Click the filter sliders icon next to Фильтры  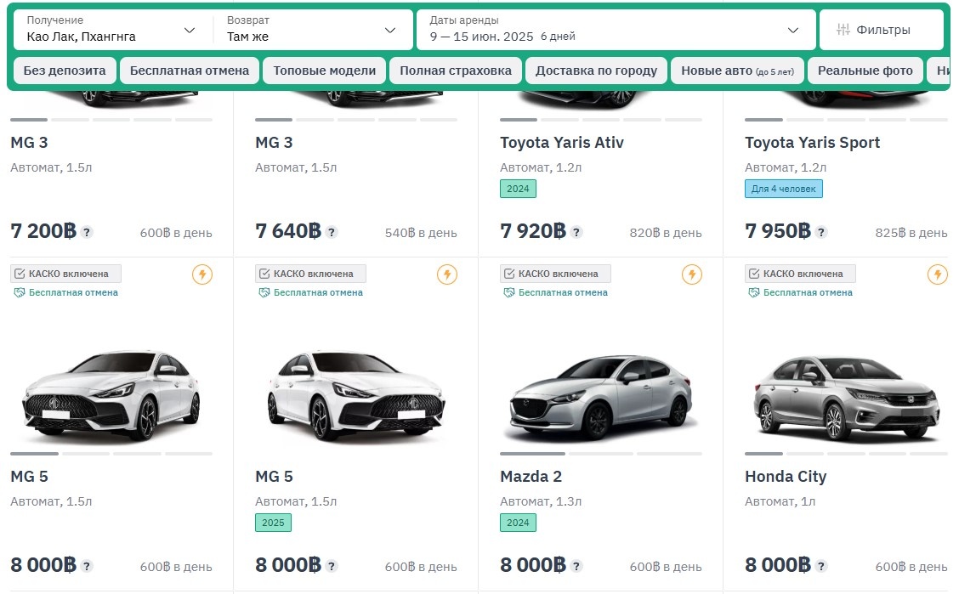click(843, 28)
